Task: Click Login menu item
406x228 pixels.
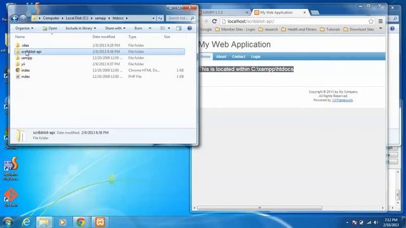Action: click(256, 56)
